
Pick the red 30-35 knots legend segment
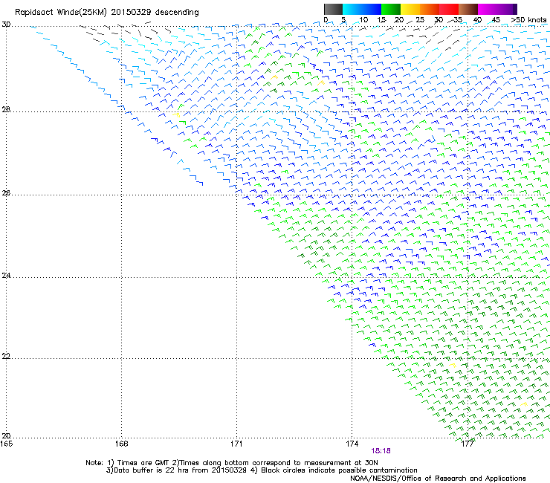pos(449,9)
